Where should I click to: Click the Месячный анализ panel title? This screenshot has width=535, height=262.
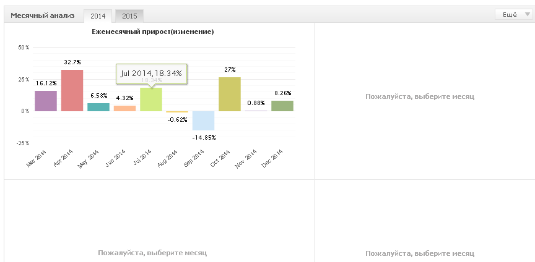pos(42,15)
